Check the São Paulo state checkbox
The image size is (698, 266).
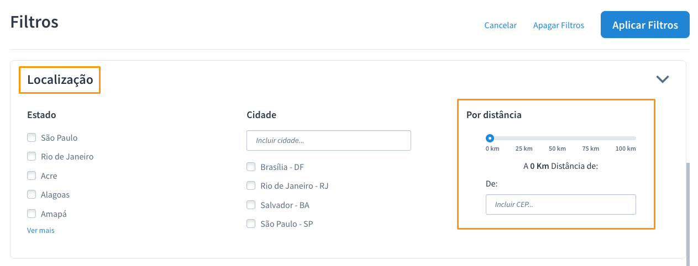tap(32, 137)
